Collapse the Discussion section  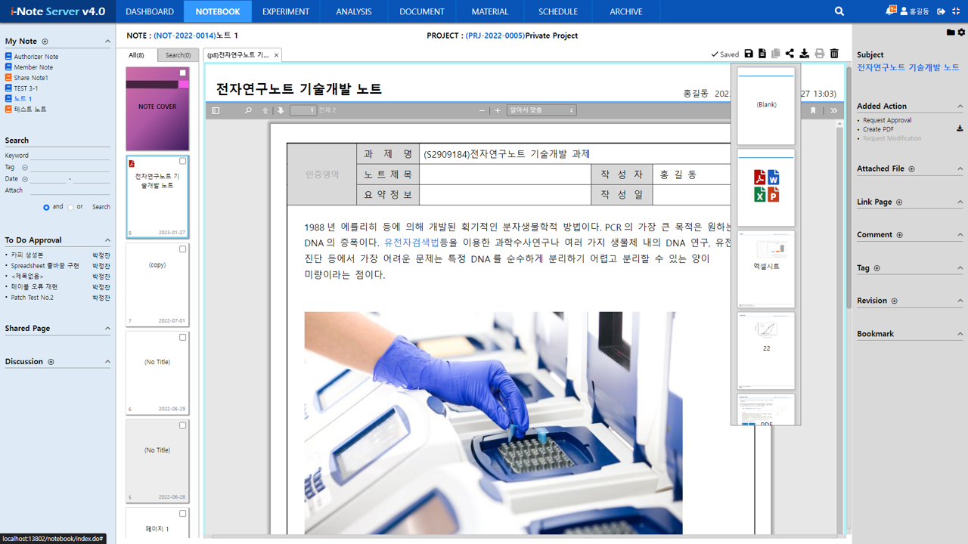tap(107, 362)
